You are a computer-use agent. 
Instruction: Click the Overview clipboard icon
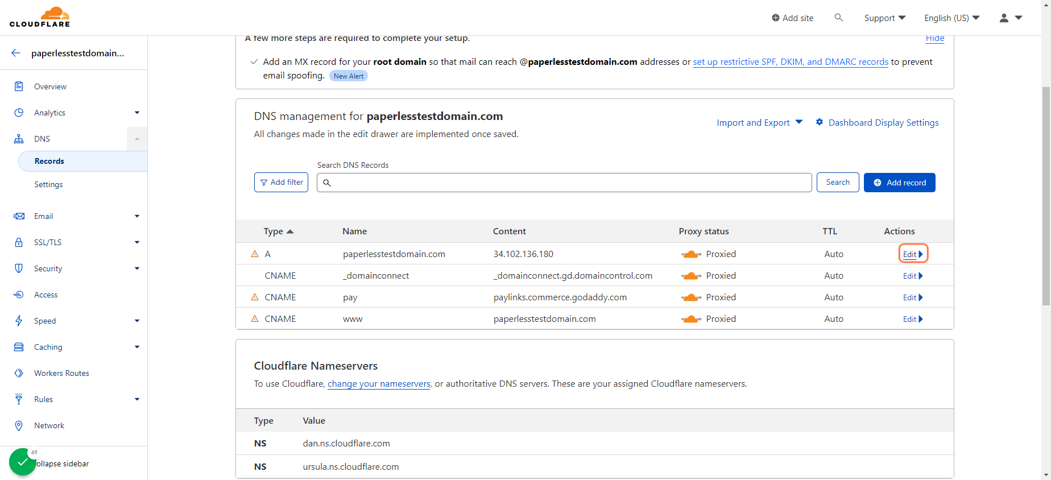click(19, 86)
